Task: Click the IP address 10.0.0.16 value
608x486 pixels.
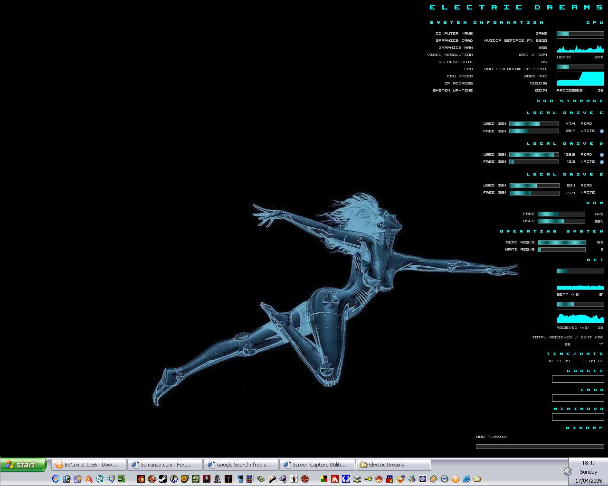Action: click(538, 84)
